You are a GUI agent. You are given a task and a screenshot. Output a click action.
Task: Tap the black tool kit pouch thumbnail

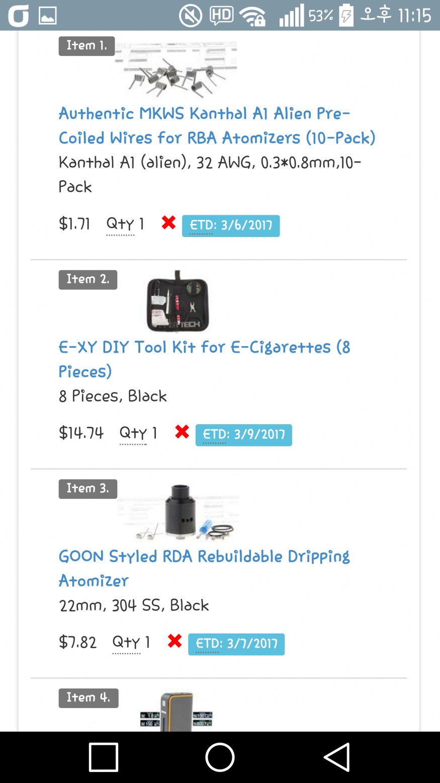(178, 302)
